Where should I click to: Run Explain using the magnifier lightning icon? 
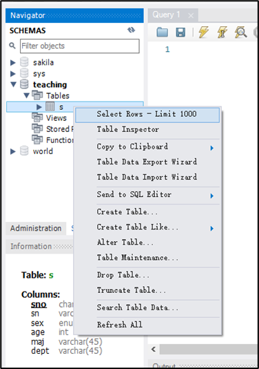(240, 32)
